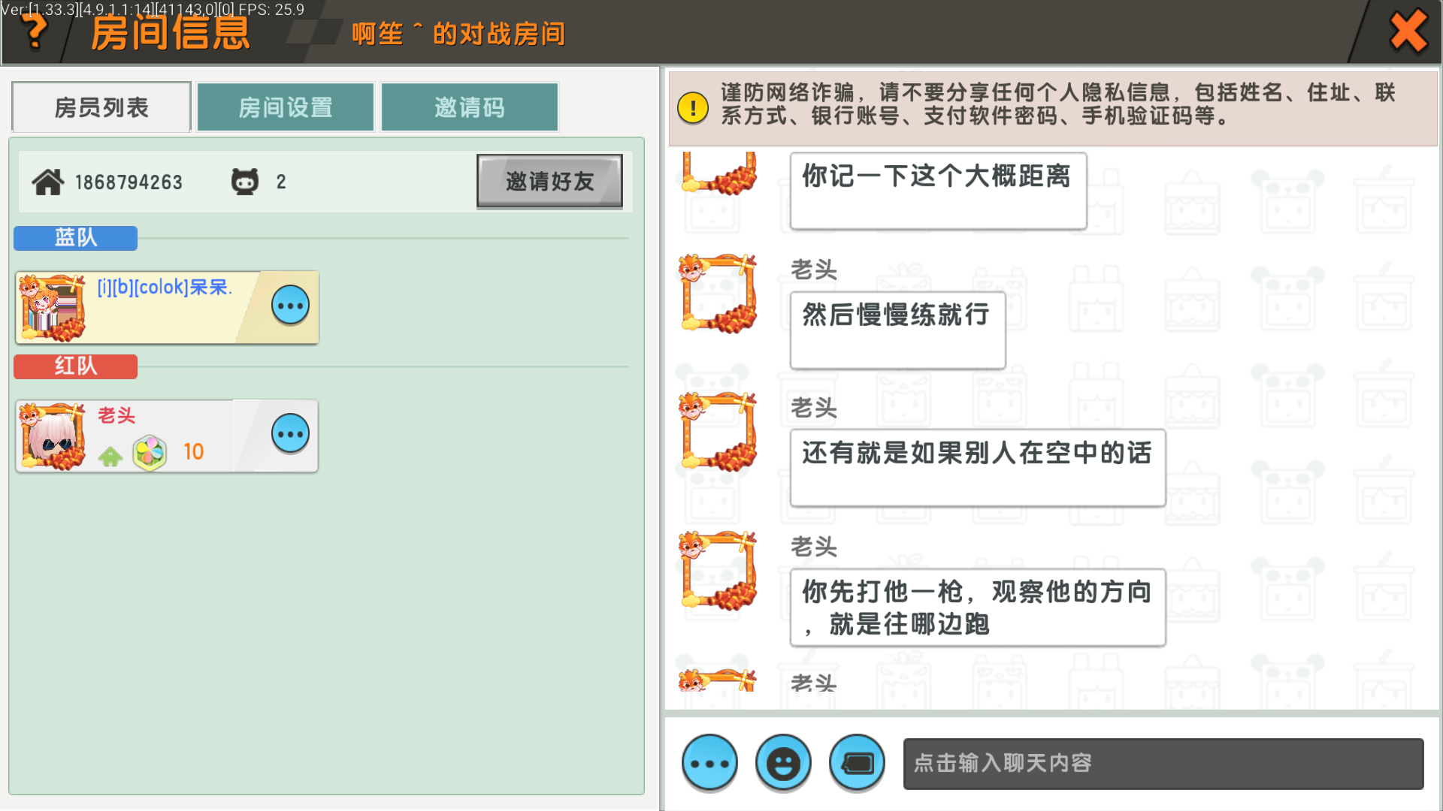Switch to the 房员列表 tab
The width and height of the screenshot is (1443, 811).
pos(101,107)
